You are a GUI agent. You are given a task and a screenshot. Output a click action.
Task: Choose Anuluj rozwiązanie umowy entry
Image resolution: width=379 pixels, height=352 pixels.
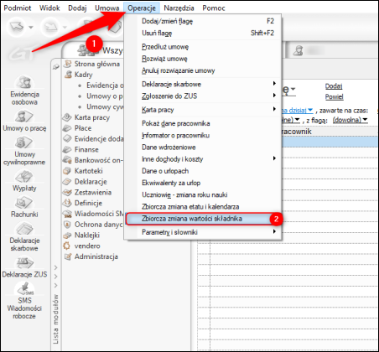[x=203, y=70]
